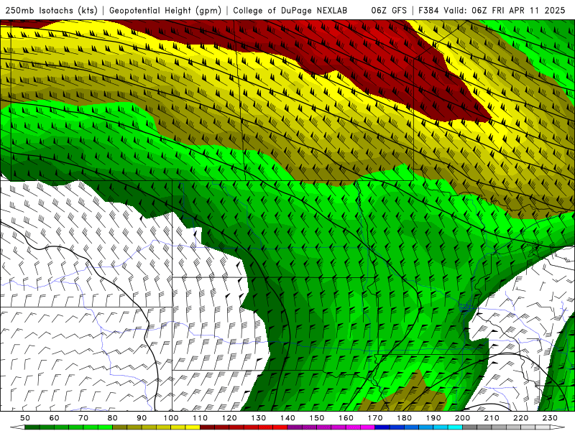The image size is (575, 431).
Task: Select the olive swatch starting at 80
Action: pyautogui.click(x=119, y=427)
